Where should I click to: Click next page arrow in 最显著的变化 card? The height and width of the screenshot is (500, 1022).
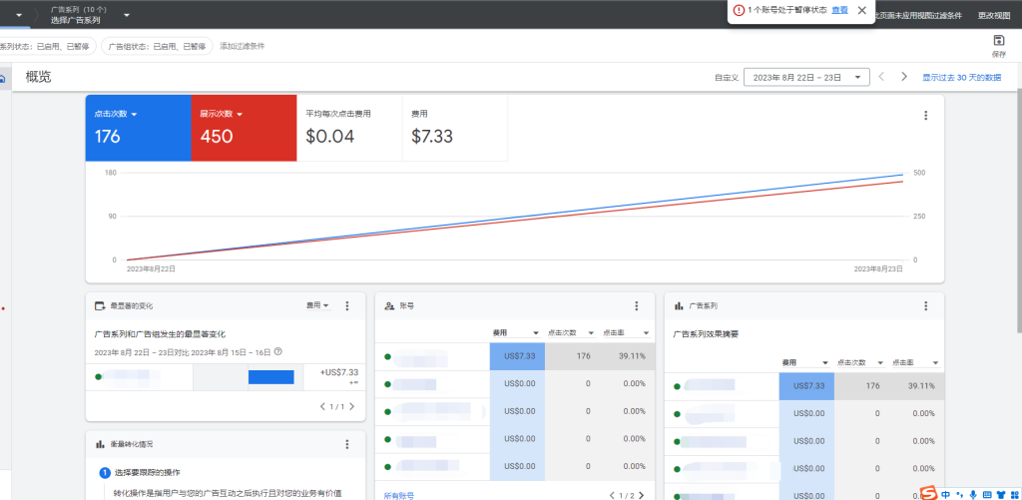coord(352,407)
